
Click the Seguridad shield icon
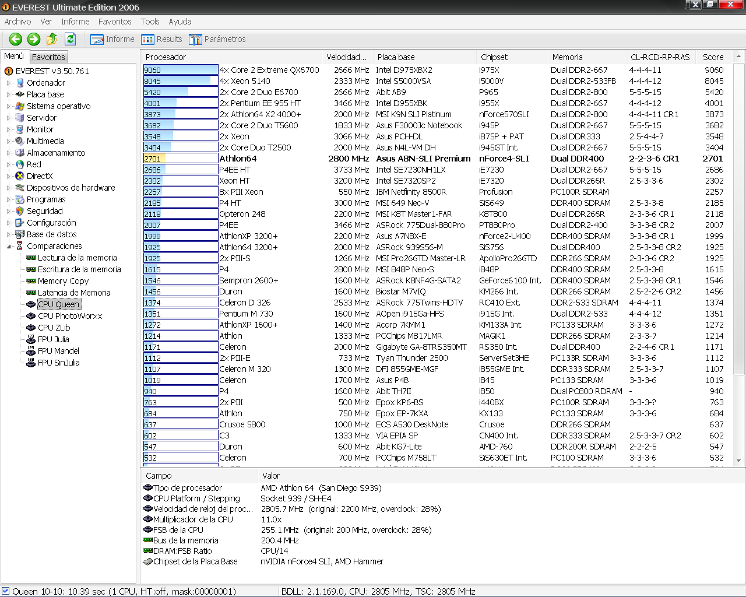[20, 211]
